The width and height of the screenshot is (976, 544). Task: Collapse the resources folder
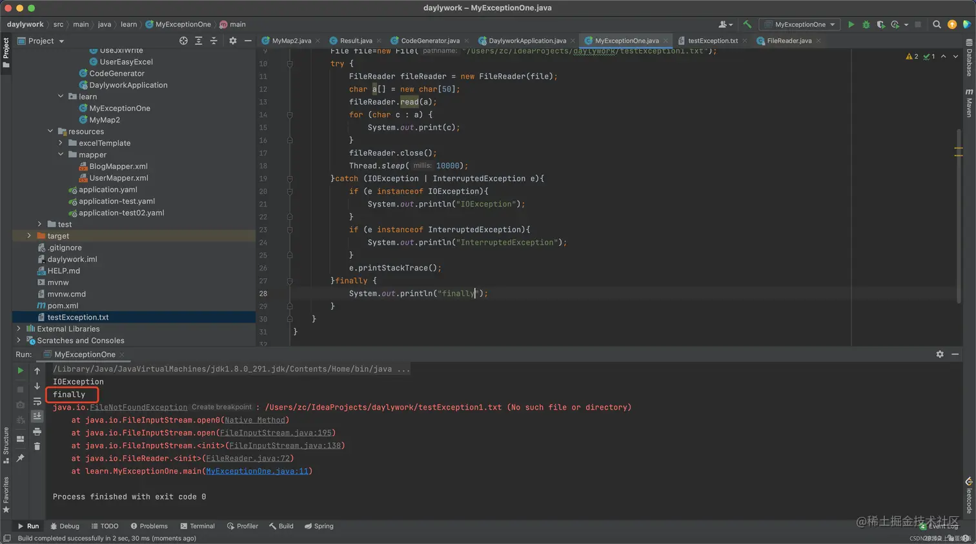click(x=50, y=131)
